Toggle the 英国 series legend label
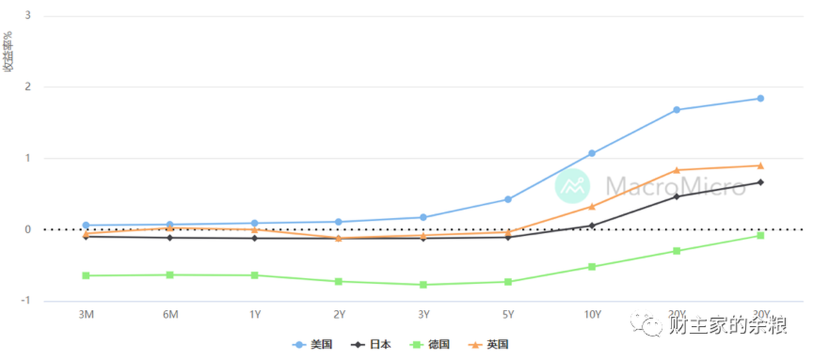The image size is (813, 360). click(x=498, y=345)
